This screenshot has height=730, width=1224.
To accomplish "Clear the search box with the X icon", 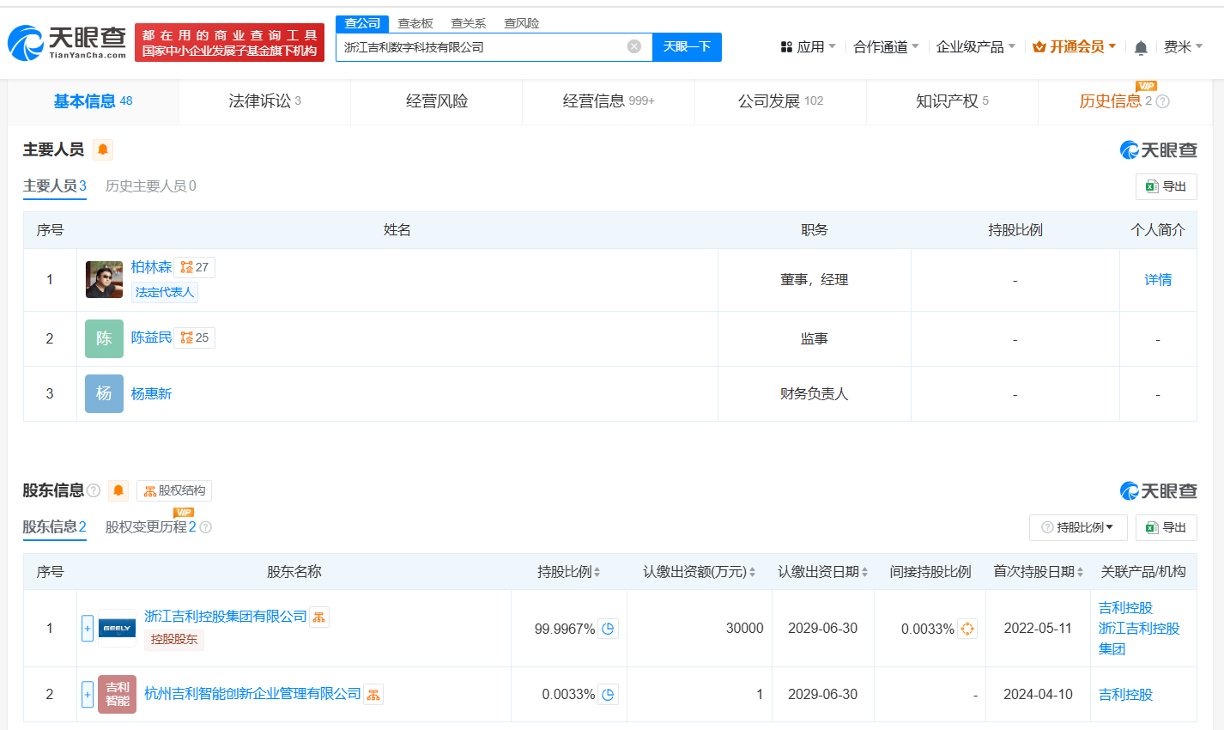I will click(x=633, y=46).
